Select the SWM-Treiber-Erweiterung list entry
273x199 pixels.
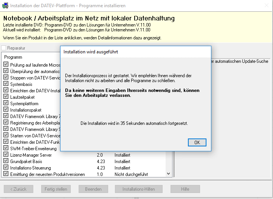(x=33, y=149)
